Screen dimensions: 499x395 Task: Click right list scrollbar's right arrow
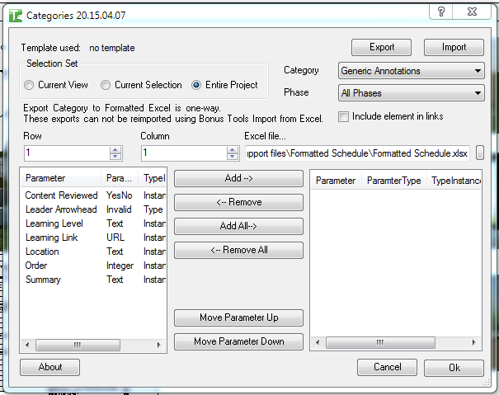474,342
